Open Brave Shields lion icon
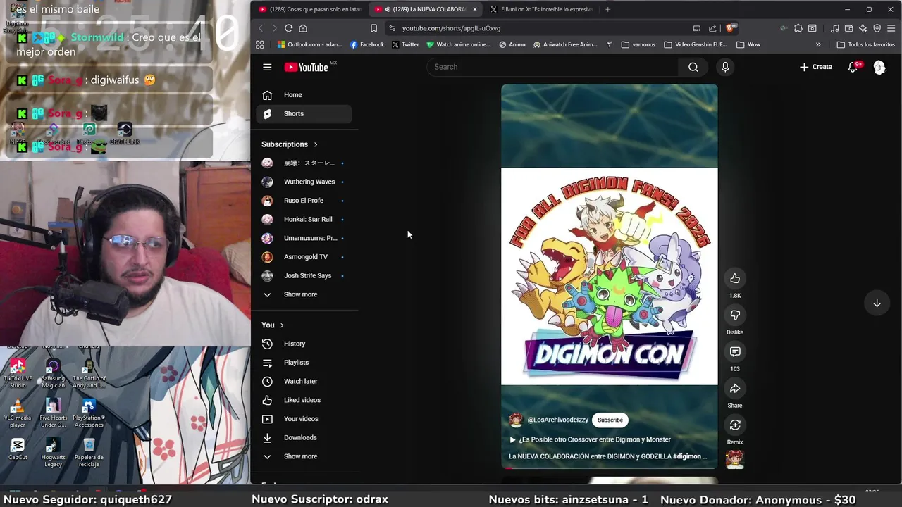This screenshot has width=902, height=507. [731, 28]
